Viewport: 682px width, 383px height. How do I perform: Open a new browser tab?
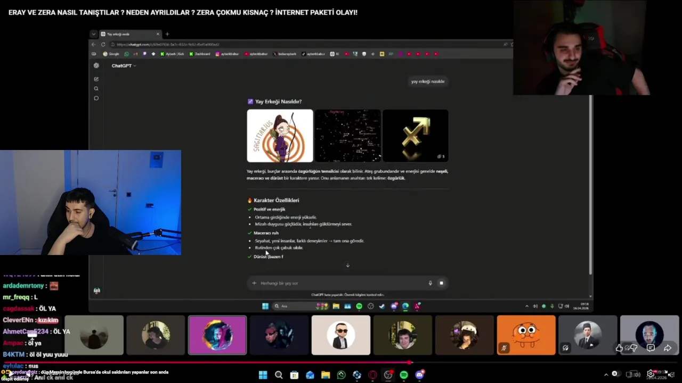[x=167, y=34]
